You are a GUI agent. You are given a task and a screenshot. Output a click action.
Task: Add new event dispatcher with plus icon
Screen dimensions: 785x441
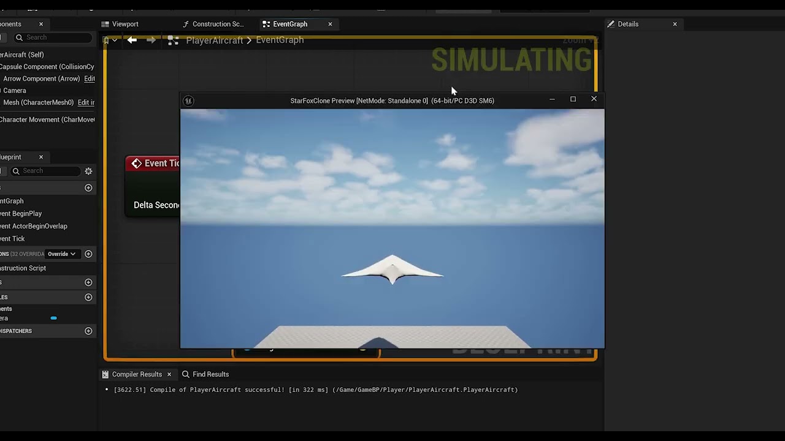88,331
